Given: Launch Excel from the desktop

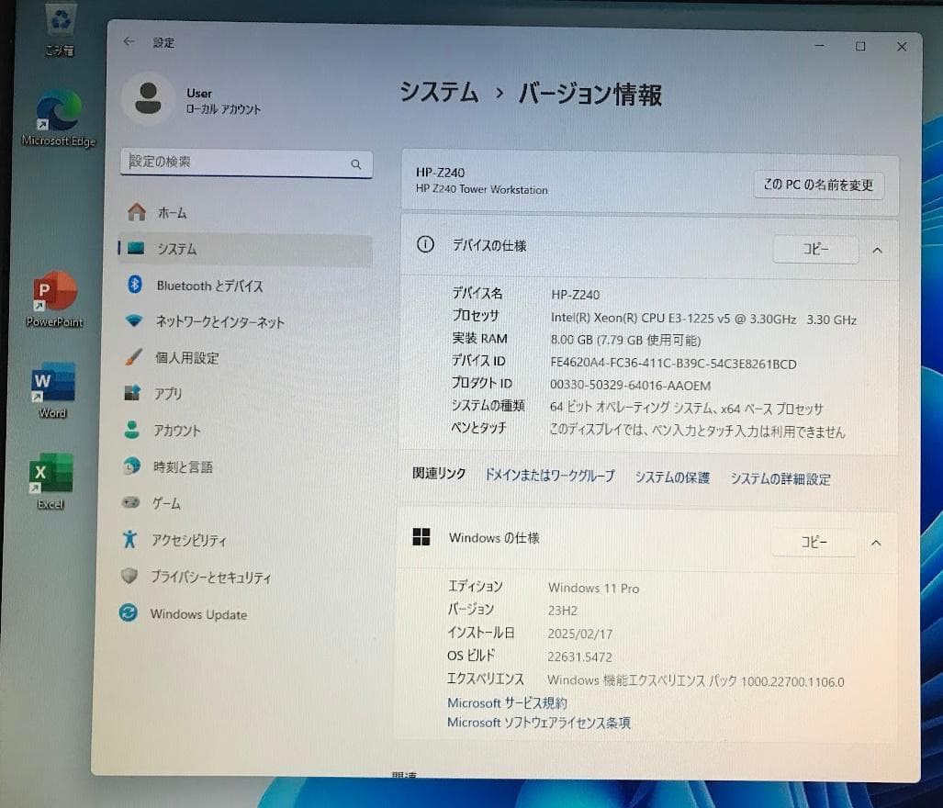Looking at the screenshot, I should coord(51,473).
